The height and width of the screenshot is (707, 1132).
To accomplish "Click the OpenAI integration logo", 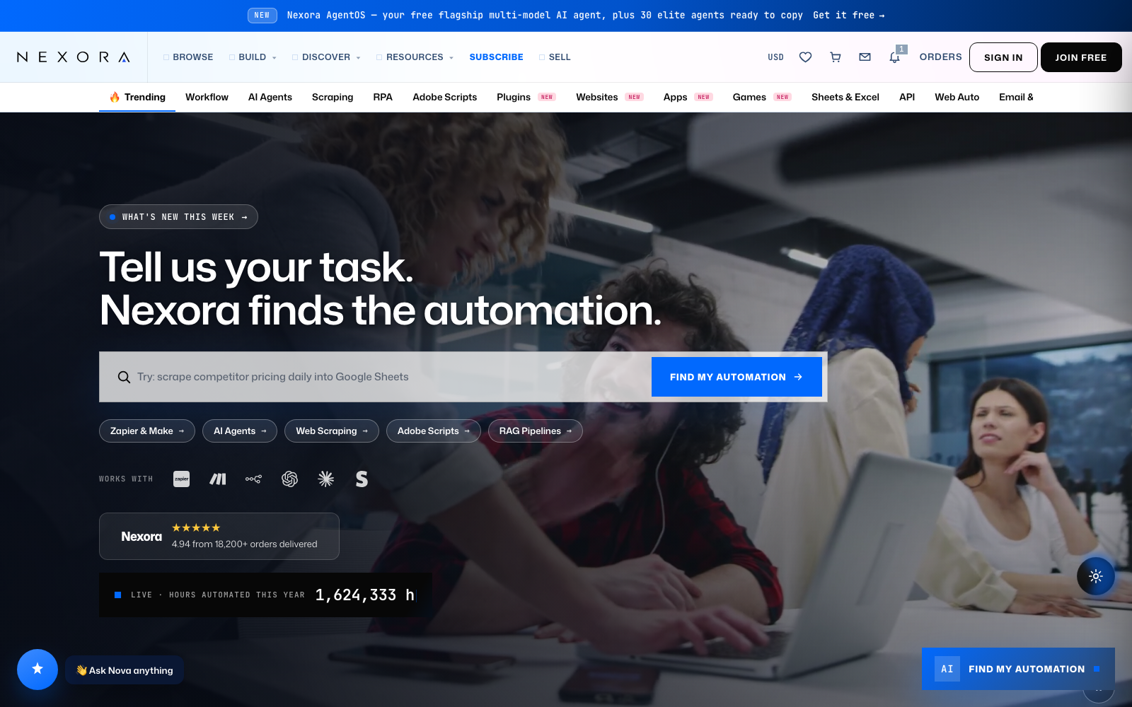I will point(289,479).
